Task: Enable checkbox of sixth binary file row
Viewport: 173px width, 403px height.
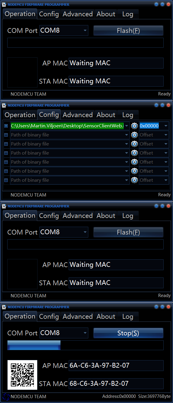Action: pos(6,171)
